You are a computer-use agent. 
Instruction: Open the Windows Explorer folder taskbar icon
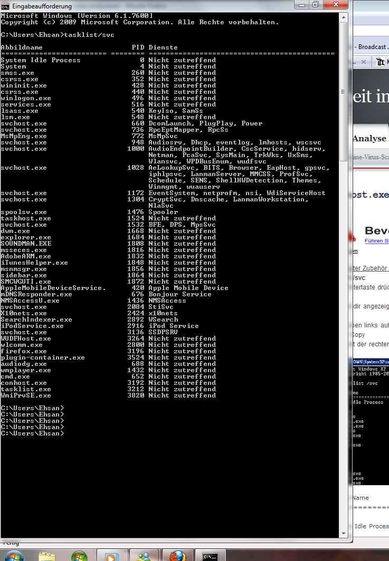pyautogui.click(x=47, y=555)
